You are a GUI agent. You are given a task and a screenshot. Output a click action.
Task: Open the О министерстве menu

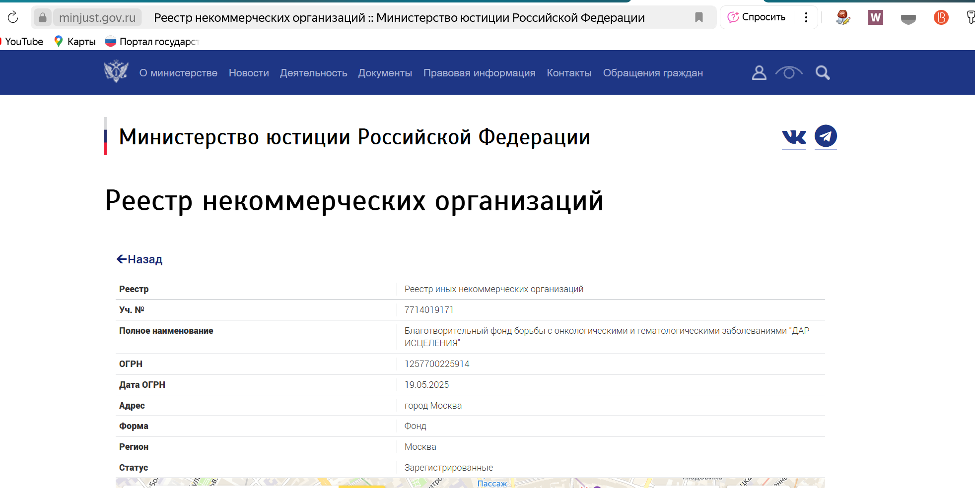(x=178, y=73)
